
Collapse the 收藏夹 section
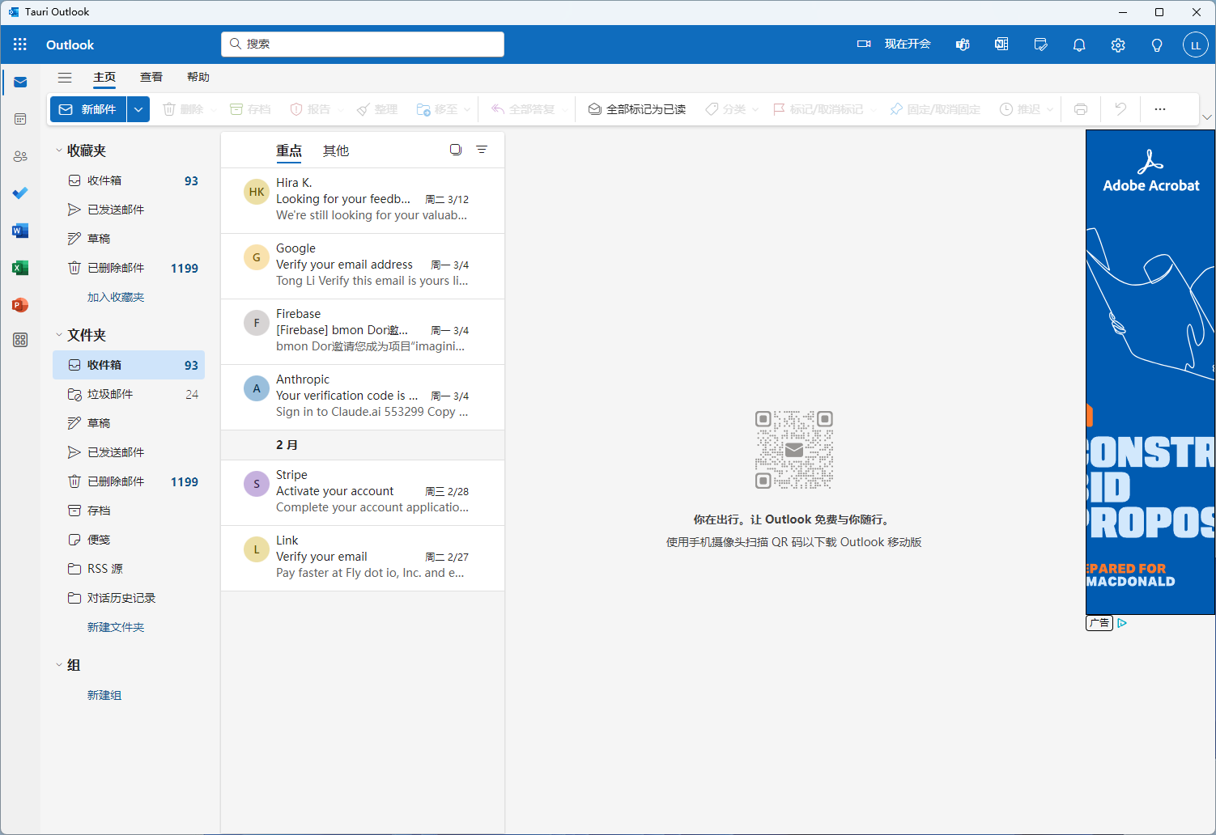pos(59,150)
